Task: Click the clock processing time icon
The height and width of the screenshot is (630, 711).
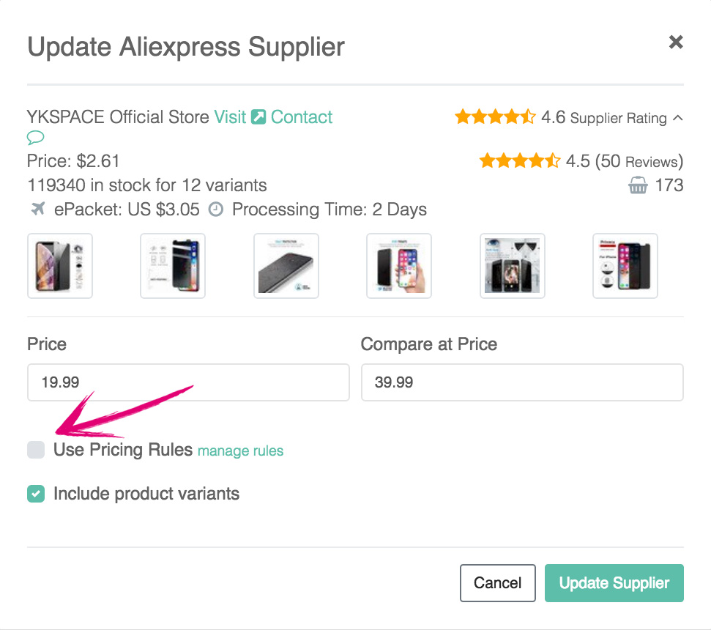Action: pyautogui.click(x=215, y=210)
